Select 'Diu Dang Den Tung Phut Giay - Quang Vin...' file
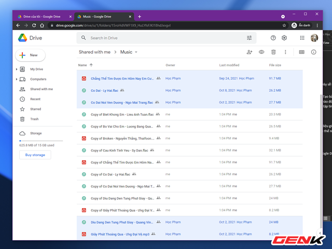The image size is (332, 249). (x=189, y=222)
